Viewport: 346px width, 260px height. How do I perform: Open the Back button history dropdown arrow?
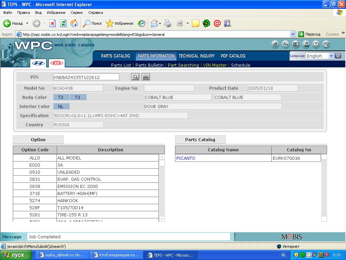[x=27, y=23]
